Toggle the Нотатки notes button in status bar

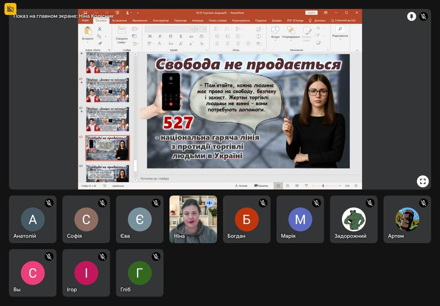tap(241, 186)
